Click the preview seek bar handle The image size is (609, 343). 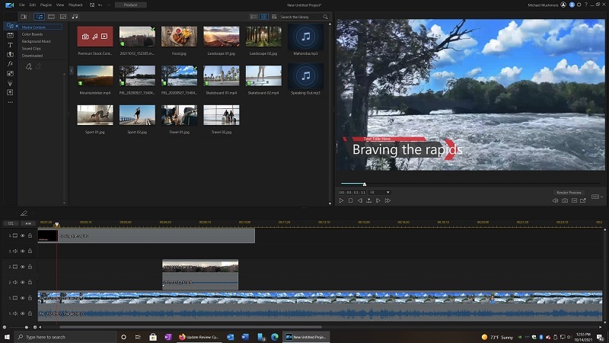(364, 184)
